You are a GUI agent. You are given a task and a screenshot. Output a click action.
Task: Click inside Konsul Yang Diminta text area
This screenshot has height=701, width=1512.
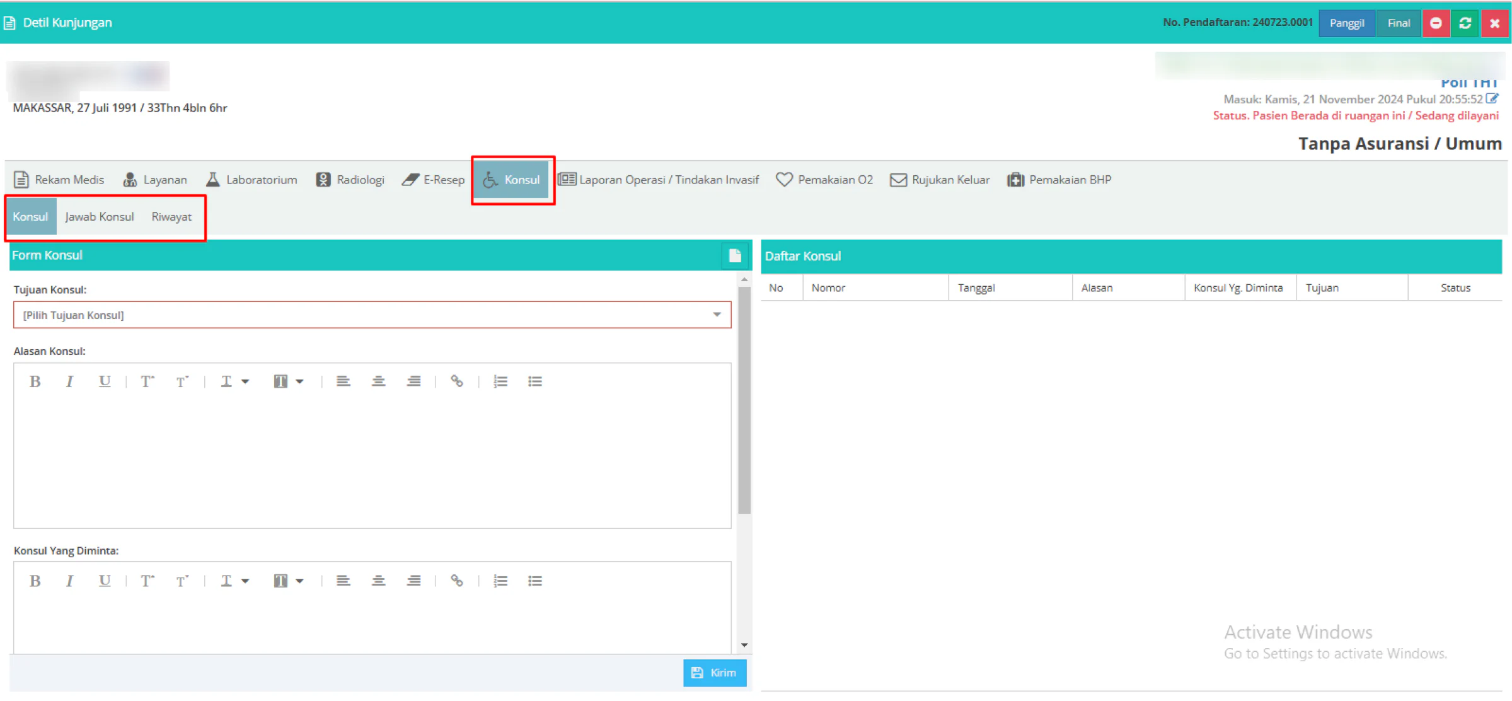372,625
